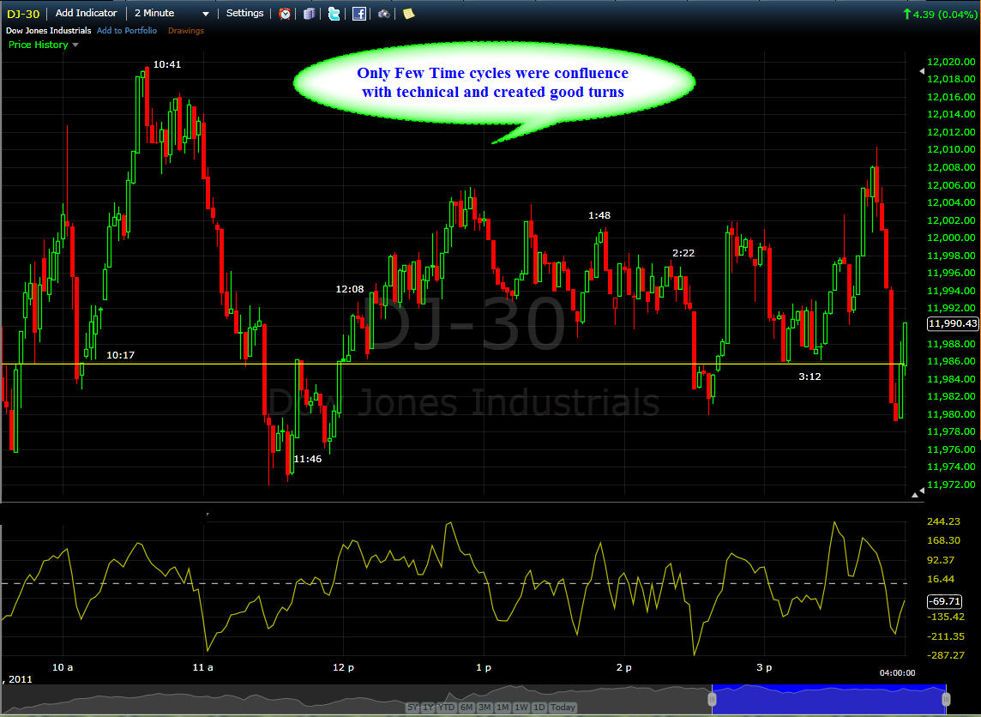Click the DJ-30 ticker symbol
Screen dimensions: 981x717
pos(23,14)
